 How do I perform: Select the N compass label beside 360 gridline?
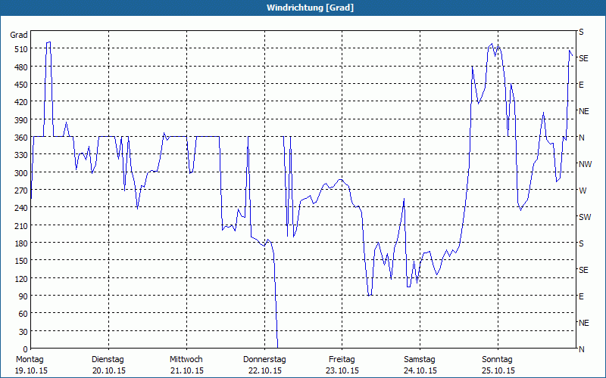pos(582,138)
